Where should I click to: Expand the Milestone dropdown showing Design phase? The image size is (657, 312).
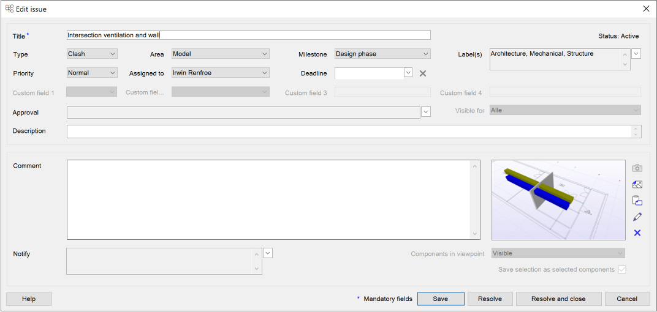point(382,54)
